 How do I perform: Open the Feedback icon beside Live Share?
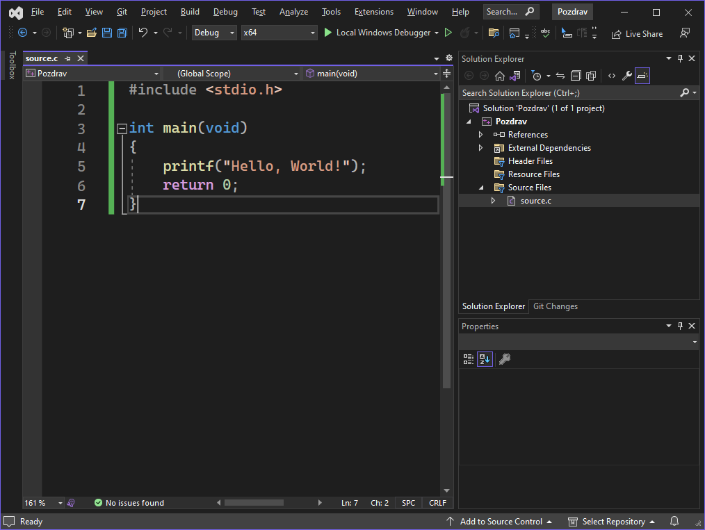(685, 33)
